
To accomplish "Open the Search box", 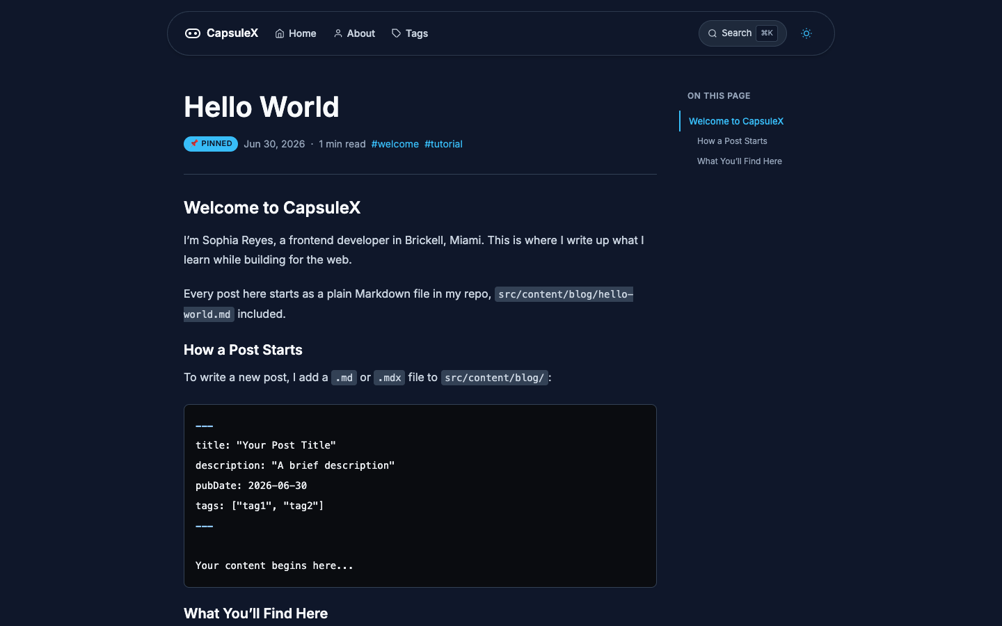I will point(742,33).
